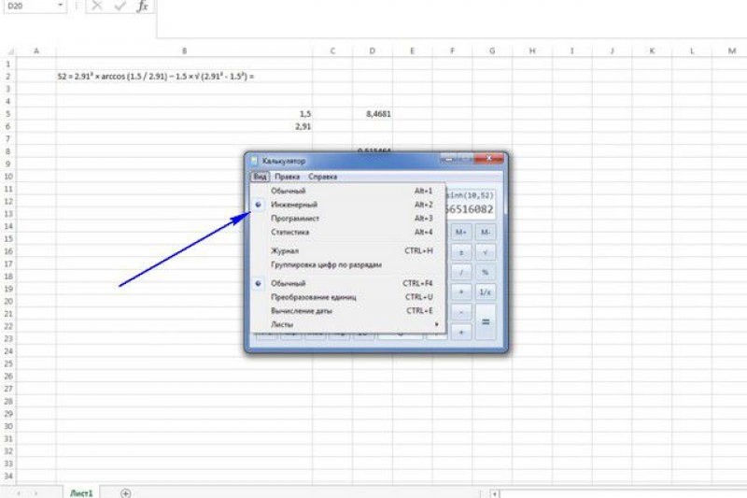Screen dimensions: 747x498
Task: Click the minus calculator button
Action: point(460,312)
